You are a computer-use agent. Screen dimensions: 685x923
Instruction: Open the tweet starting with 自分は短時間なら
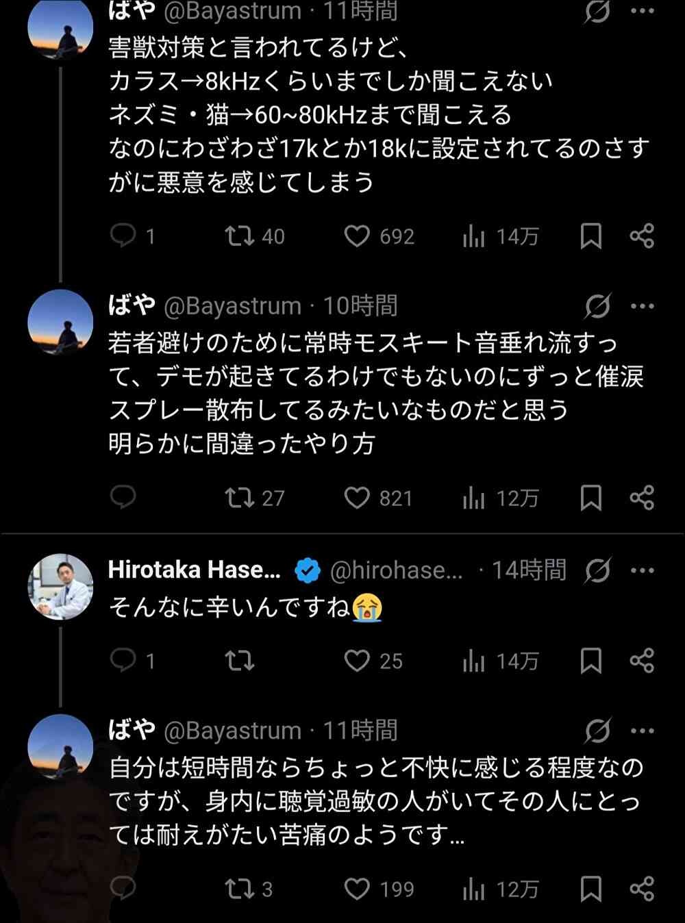tap(375, 801)
